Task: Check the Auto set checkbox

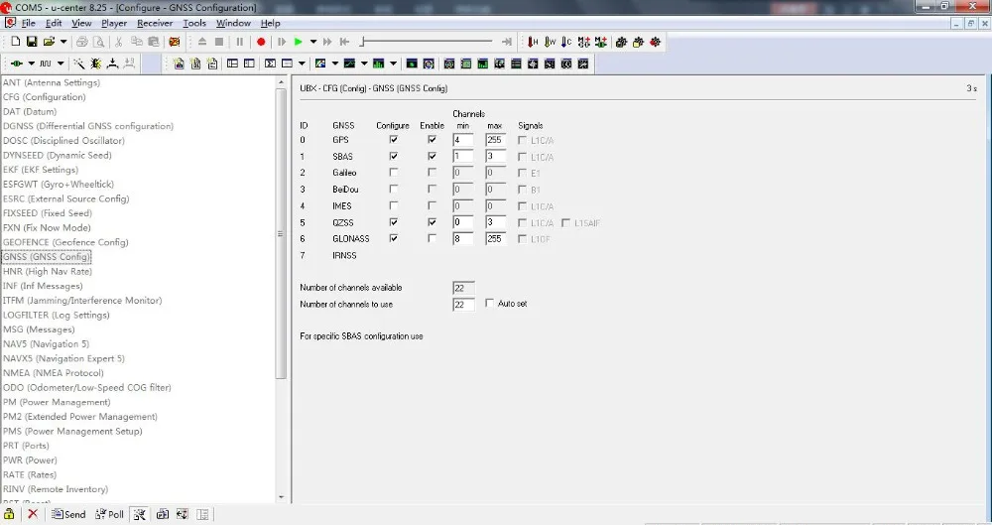Action: (489, 304)
